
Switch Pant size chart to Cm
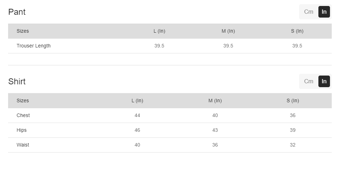(309, 12)
